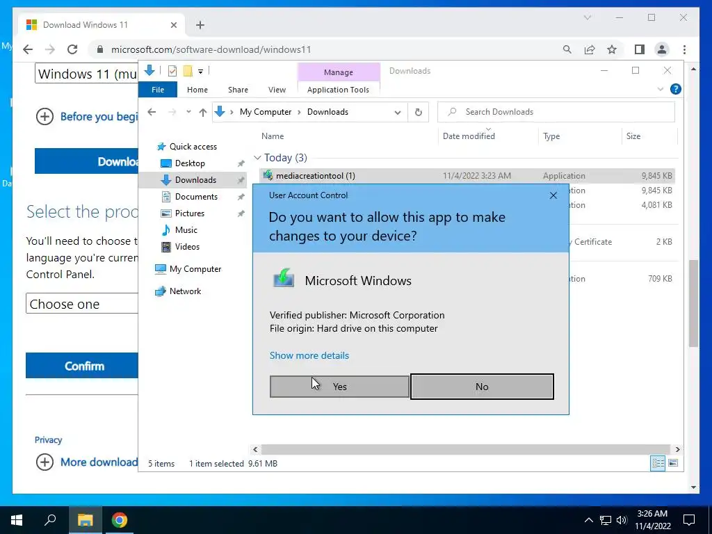The height and width of the screenshot is (534, 712).
Task: Click Yes in User Account Control
Action: tap(339, 387)
